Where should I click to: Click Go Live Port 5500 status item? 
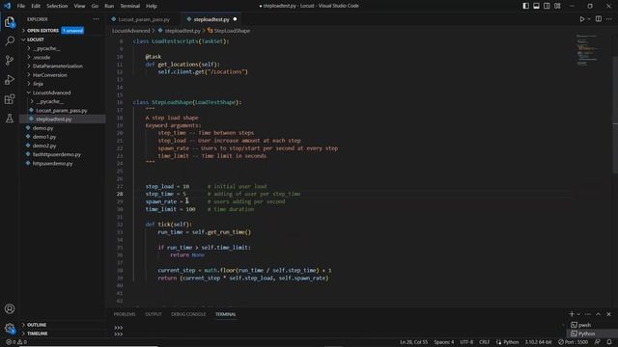pyautogui.click(x=574, y=342)
